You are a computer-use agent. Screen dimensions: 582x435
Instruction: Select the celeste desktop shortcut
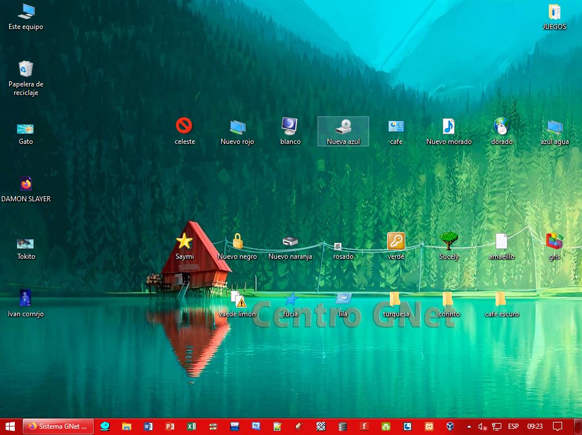tap(184, 126)
